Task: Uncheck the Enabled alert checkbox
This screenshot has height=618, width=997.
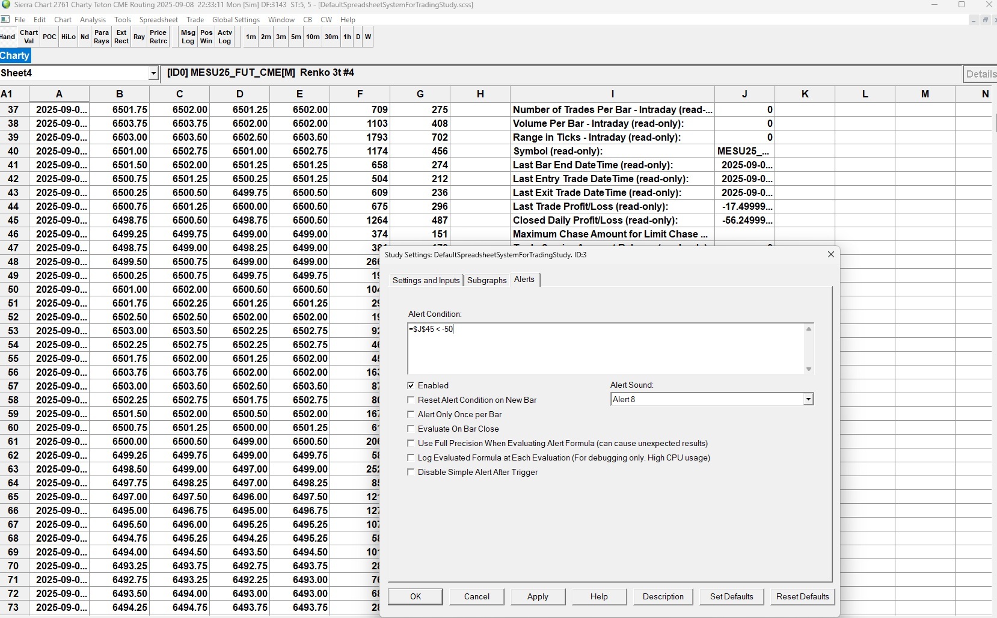Action: pyautogui.click(x=411, y=385)
